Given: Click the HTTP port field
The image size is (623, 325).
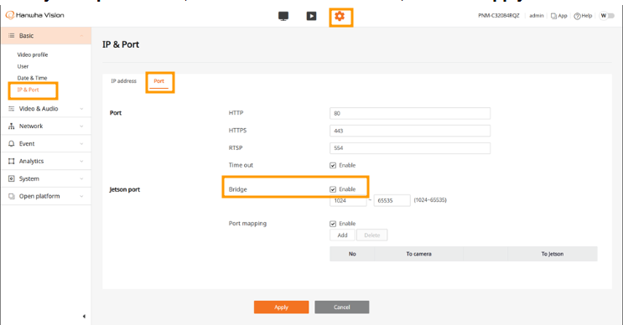Looking at the screenshot, I should pyautogui.click(x=410, y=113).
